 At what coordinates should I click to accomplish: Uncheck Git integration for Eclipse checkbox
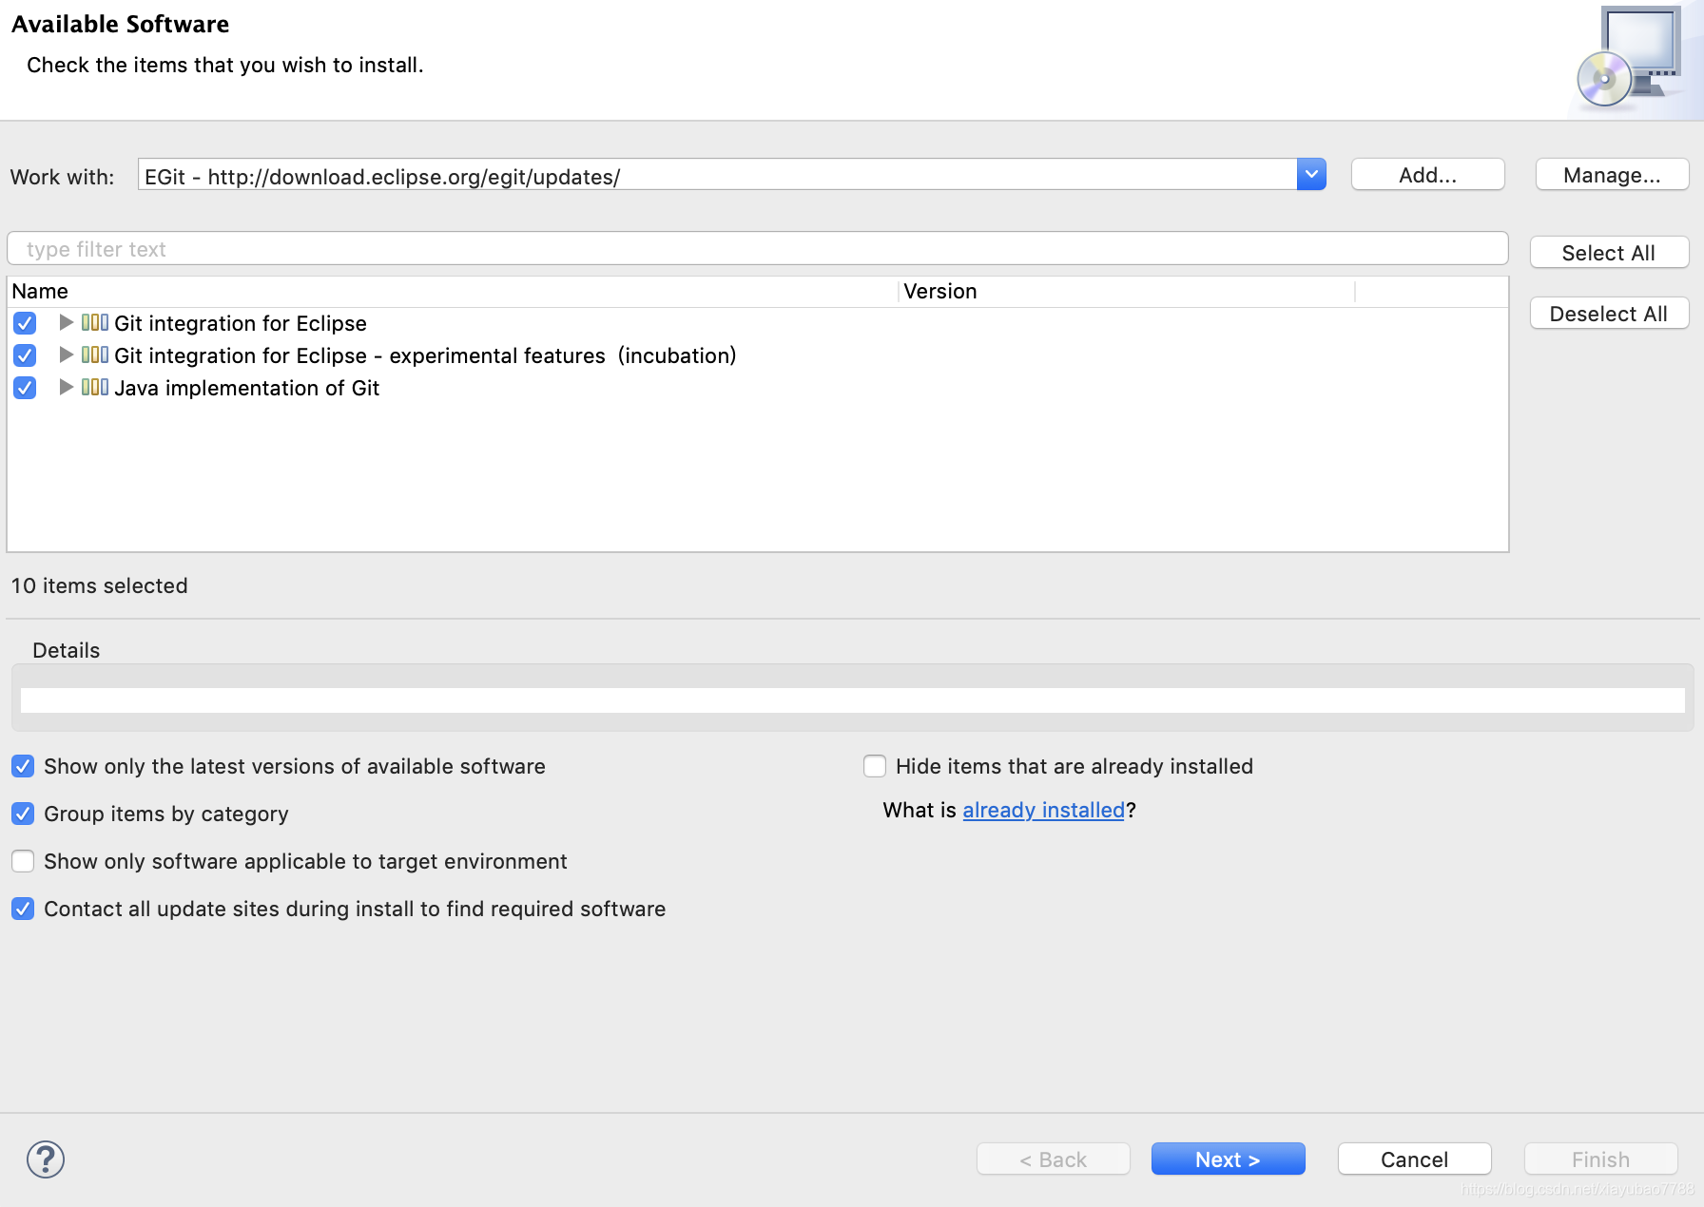pos(25,323)
